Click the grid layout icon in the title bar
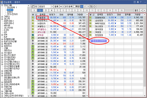 135,2
